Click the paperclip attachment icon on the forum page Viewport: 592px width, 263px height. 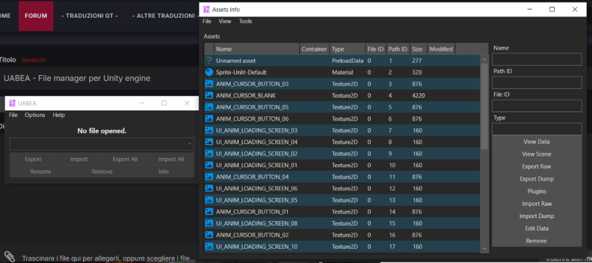click(x=9, y=256)
